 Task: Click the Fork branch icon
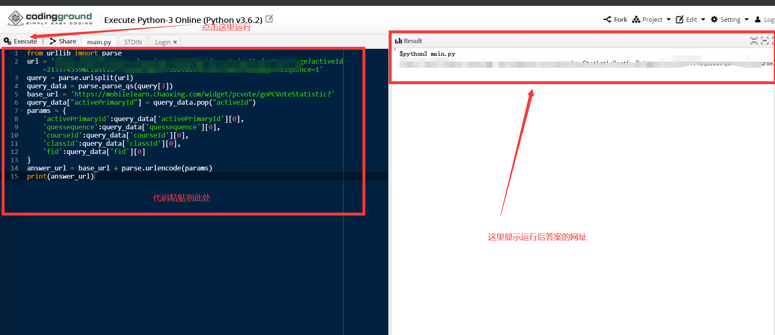point(607,19)
